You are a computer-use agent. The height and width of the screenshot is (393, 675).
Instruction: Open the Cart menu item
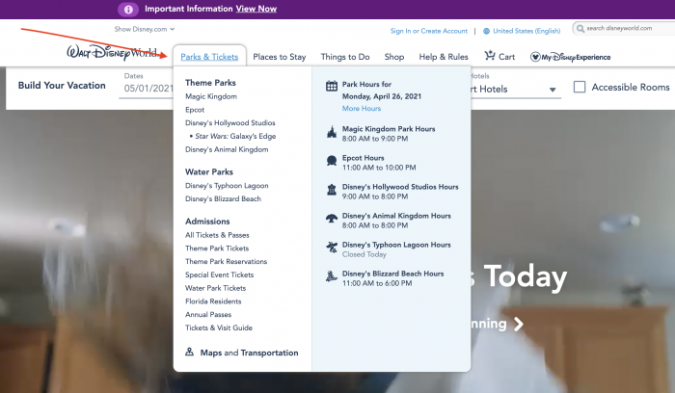pos(499,56)
